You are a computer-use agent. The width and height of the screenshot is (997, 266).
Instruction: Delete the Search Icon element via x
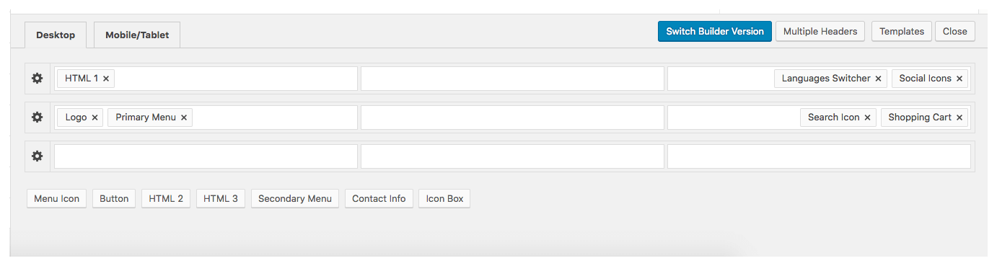(x=867, y=118)
